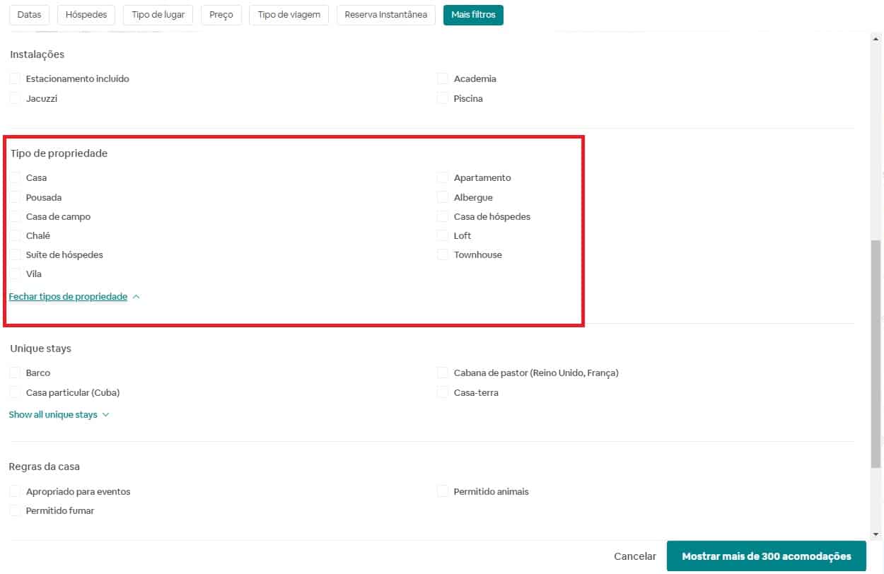Click the Regras da casa heading
The image size is (884, 574).
[45, 467]
